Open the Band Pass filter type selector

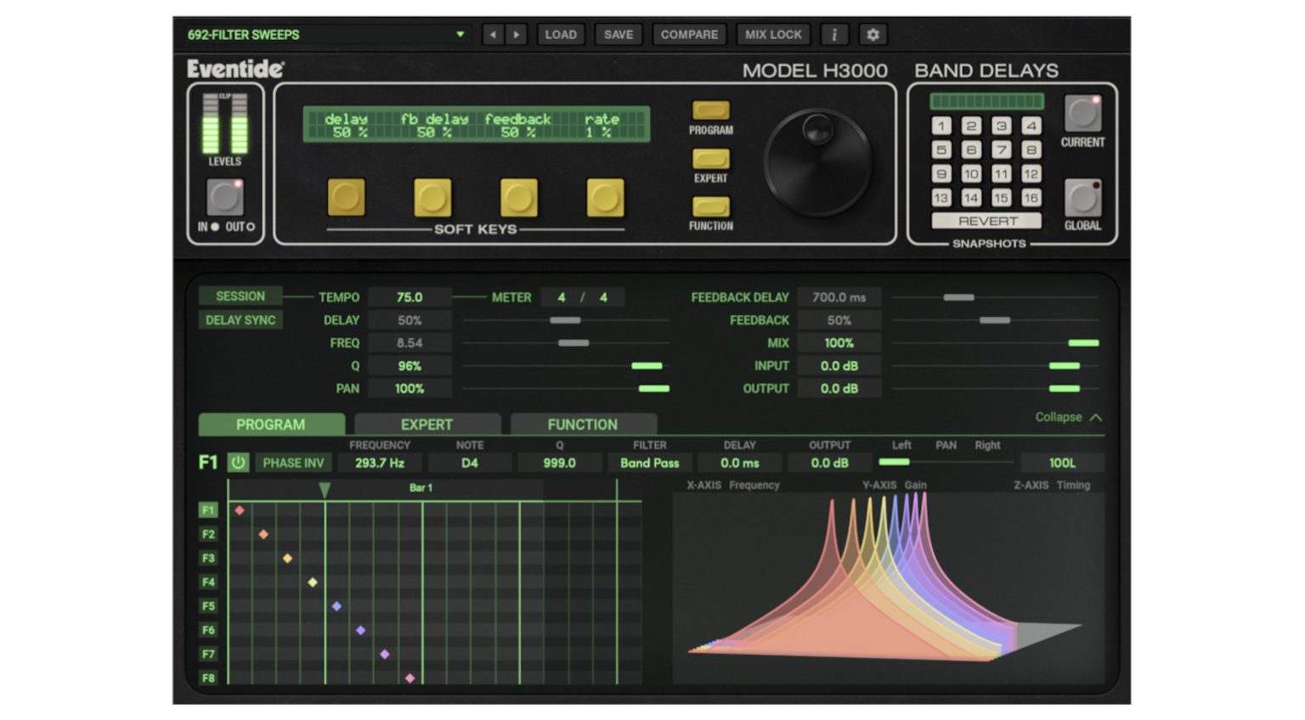pos(648,463)
